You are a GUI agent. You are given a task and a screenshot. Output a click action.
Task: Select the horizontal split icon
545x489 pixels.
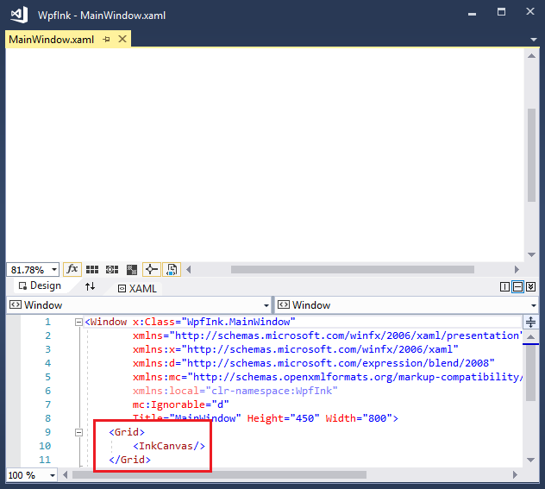point(517,286)
